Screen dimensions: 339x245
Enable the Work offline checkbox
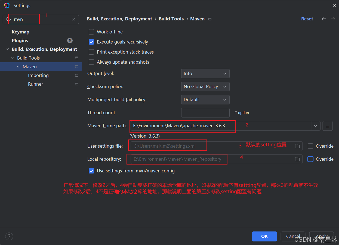pos(91,32)
